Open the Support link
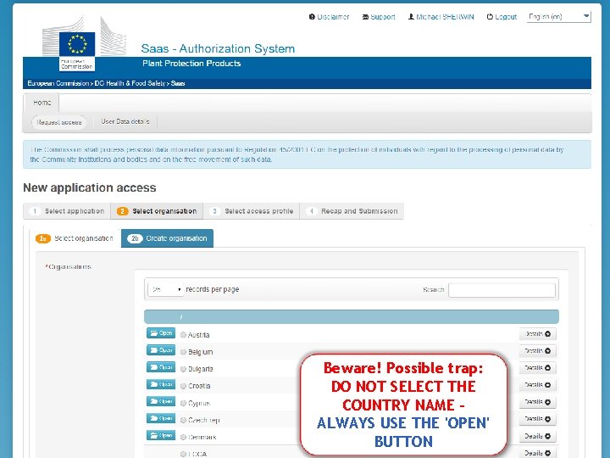 coord(379,17)
